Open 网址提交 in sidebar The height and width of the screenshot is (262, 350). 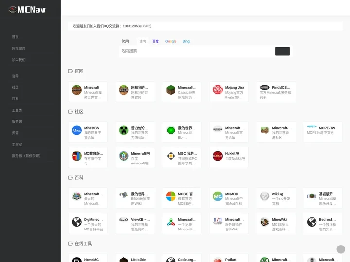click(x=18, y=49)
